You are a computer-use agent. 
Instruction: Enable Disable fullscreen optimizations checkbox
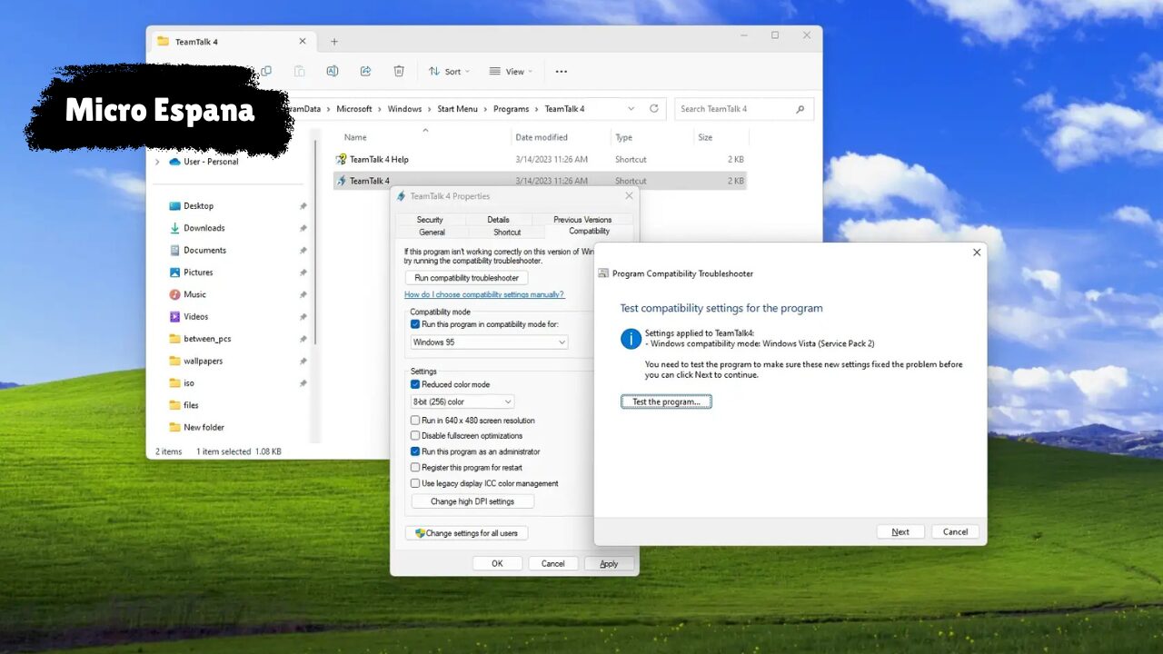(415, 436)
